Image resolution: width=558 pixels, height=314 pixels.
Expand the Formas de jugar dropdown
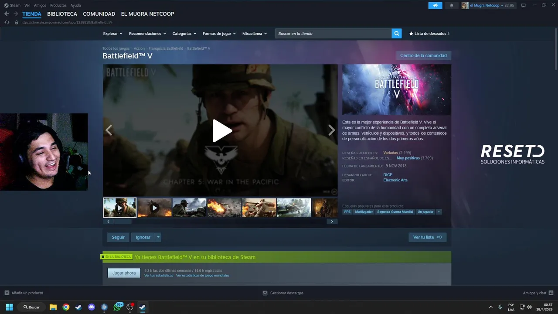pos(219,34)
